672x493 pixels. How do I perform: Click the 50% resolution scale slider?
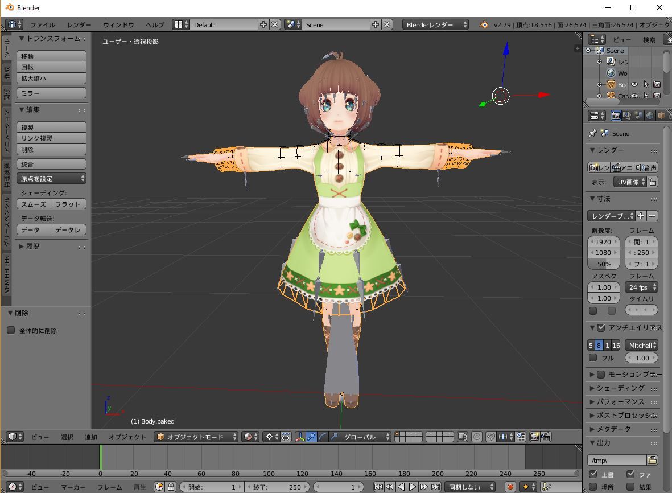pos(603,264)
